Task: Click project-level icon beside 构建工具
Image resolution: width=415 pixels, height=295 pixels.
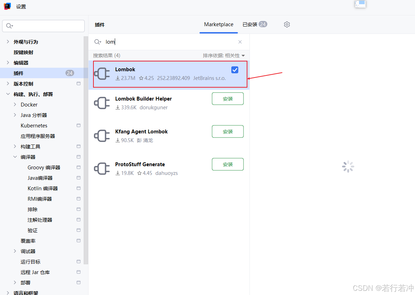Action: click(79, 146)
